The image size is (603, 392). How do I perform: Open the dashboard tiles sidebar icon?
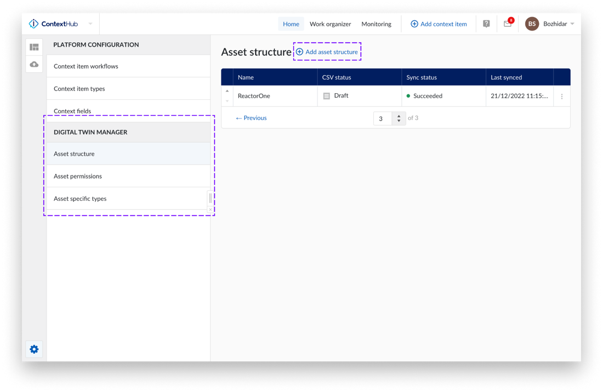click(x=34, y=47)
